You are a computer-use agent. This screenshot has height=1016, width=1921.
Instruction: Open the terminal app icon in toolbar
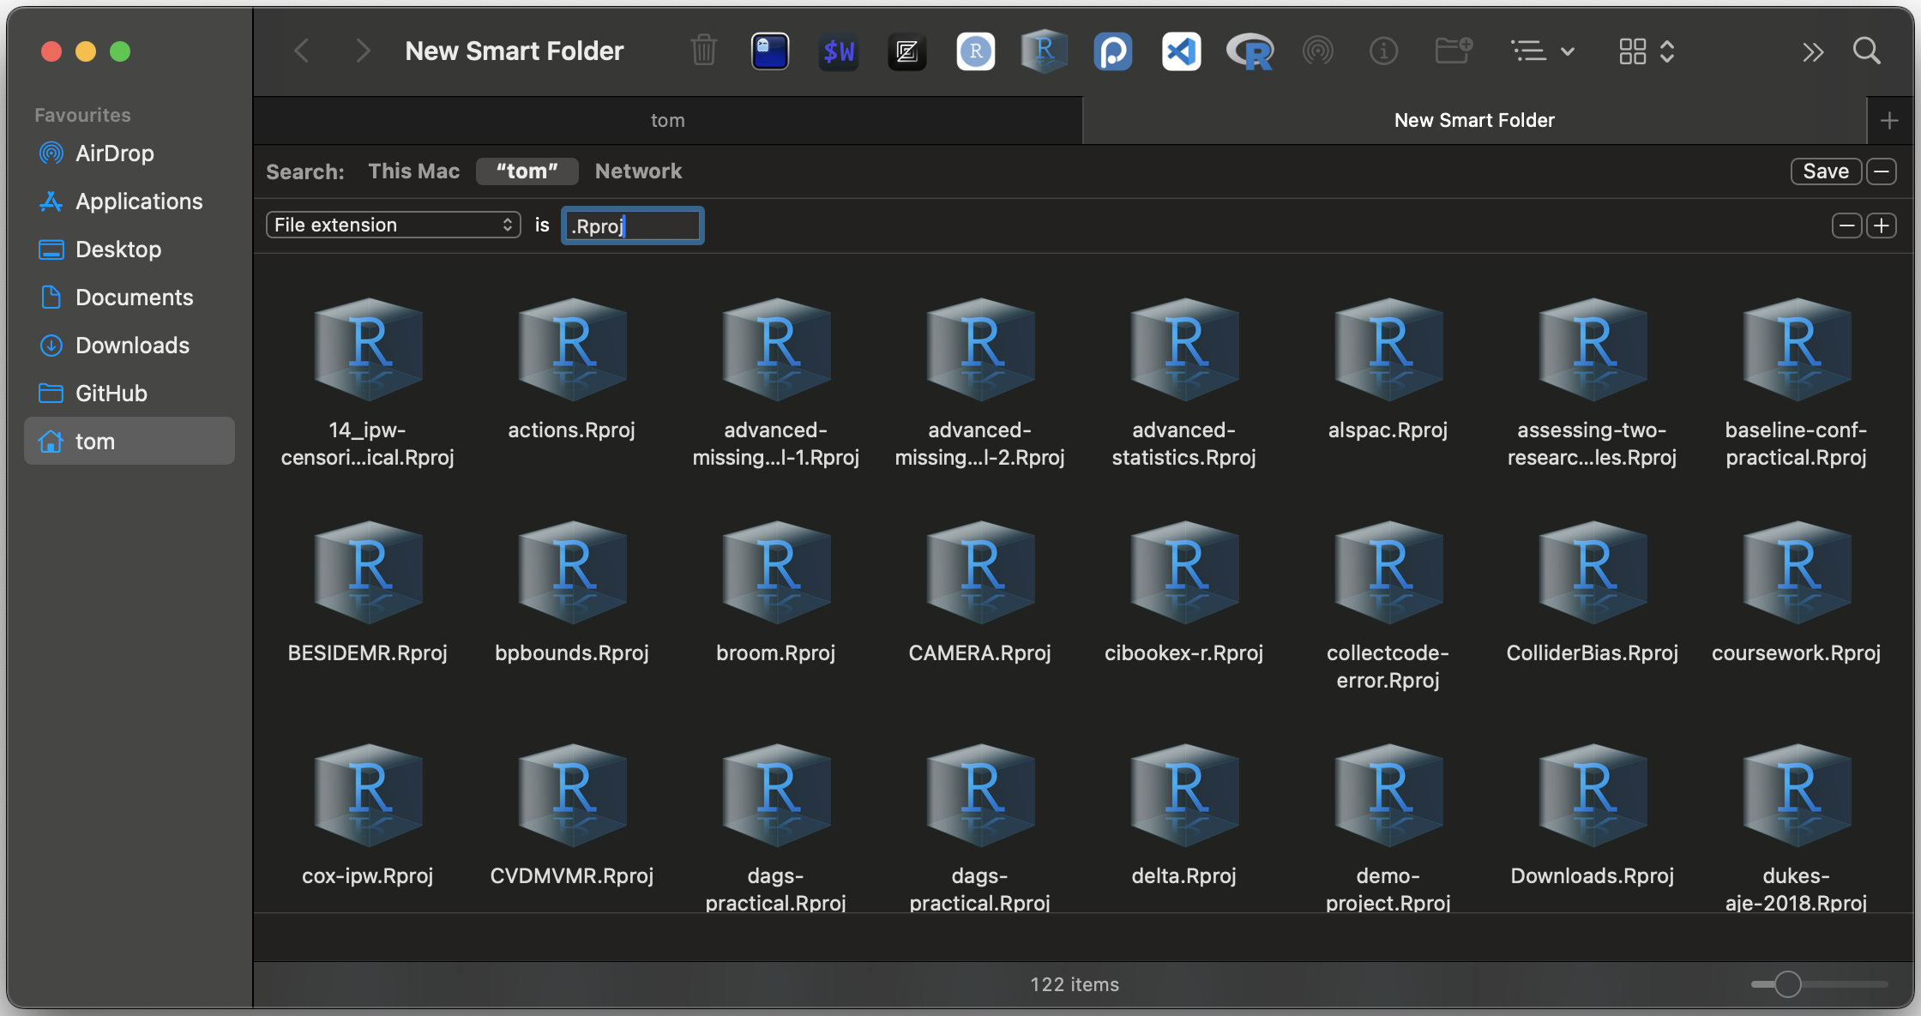[x=770, y=51]
